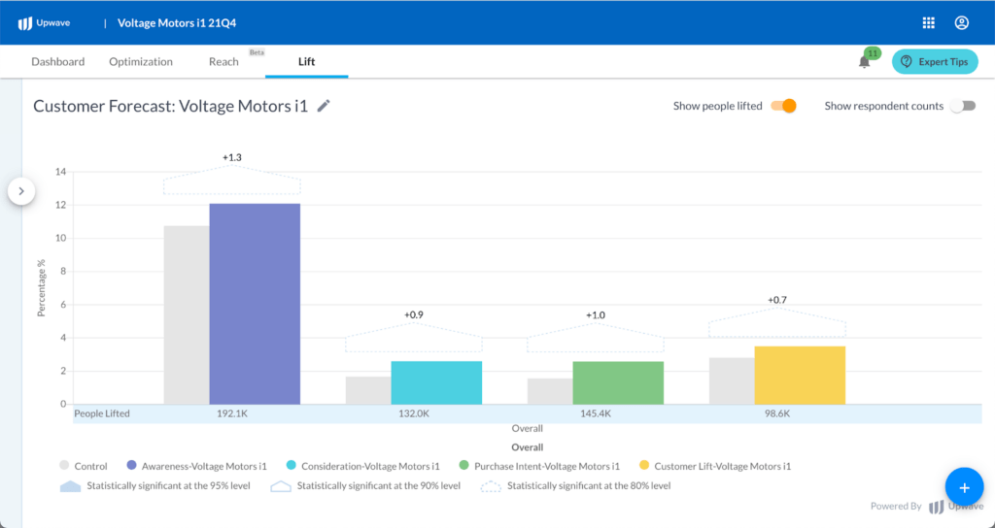Open the user account profile icon
Image resolution: width=995 pixels, height=528 pixels.
(x=961, y=23)
